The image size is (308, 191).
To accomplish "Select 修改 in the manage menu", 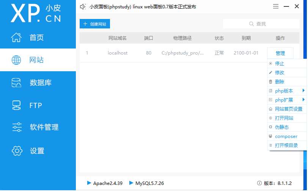I will tap(287, 72).
